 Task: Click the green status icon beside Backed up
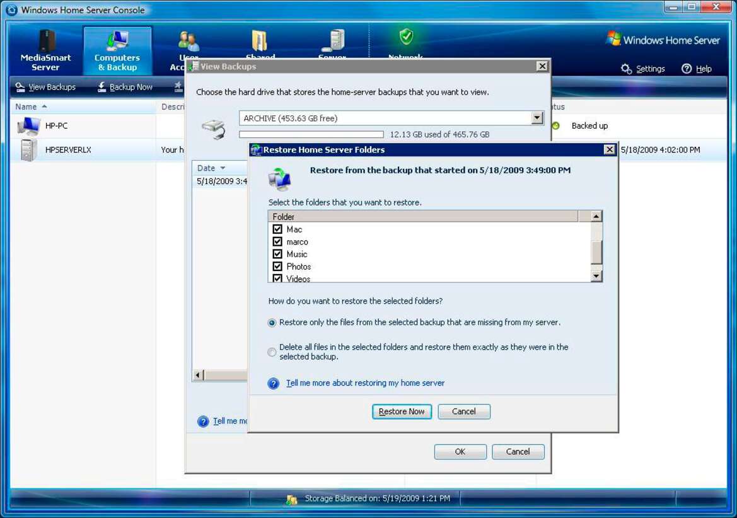[556, 126]
